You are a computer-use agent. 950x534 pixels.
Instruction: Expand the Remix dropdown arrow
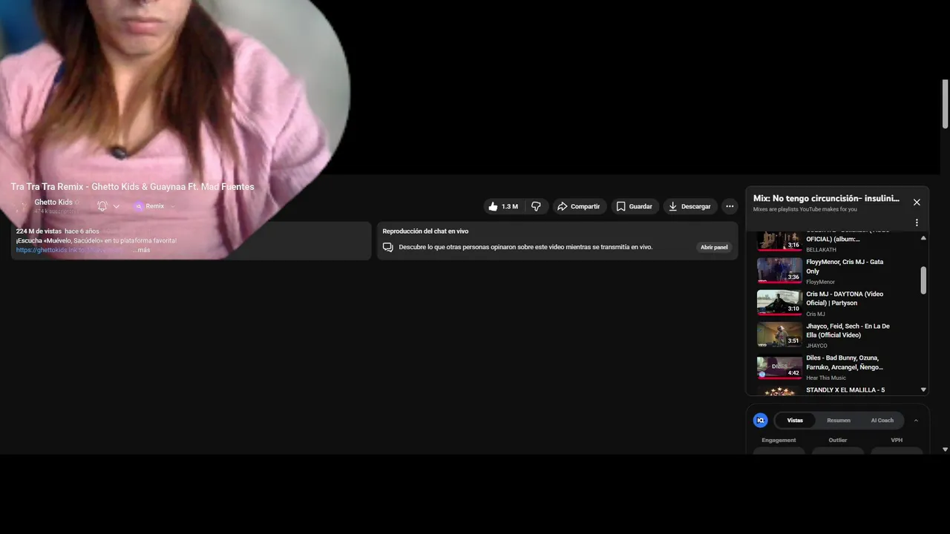pos(173,206)
